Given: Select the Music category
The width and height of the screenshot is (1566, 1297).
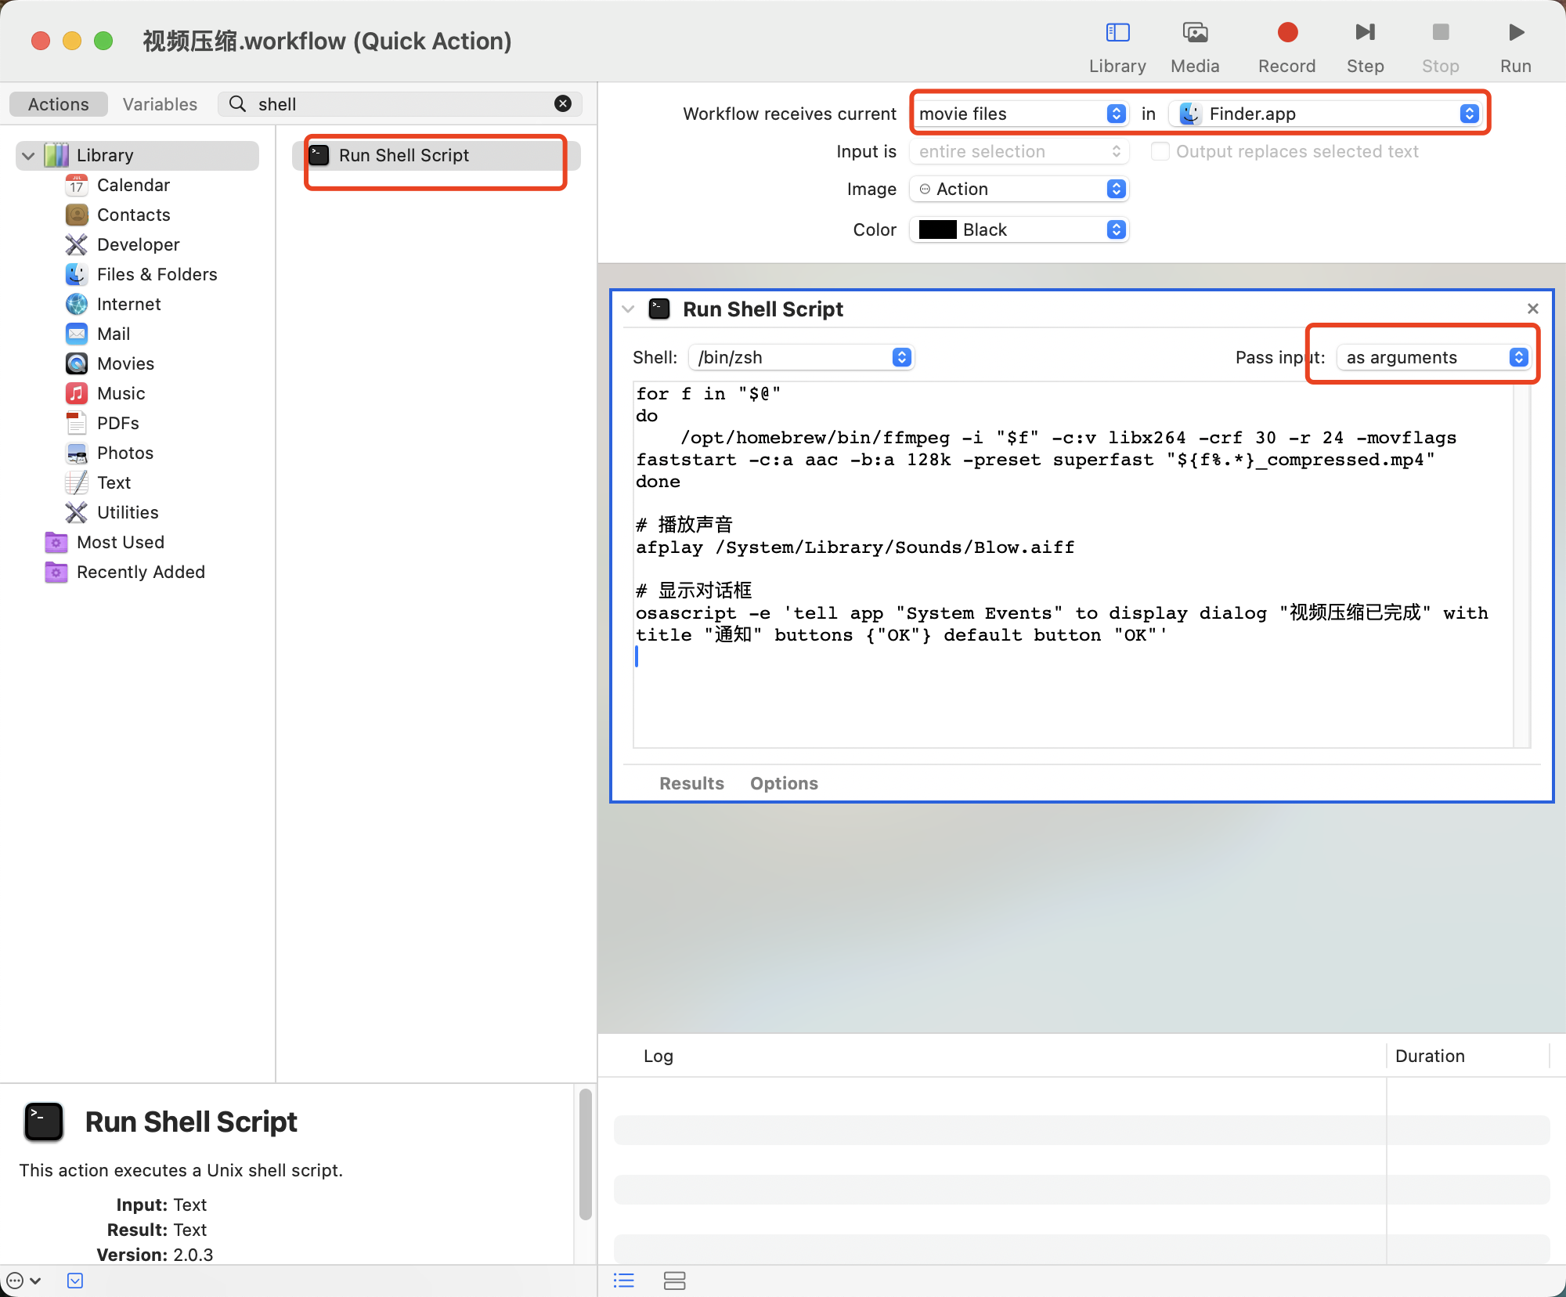Looking at the screenshot, I should (121, 393).
